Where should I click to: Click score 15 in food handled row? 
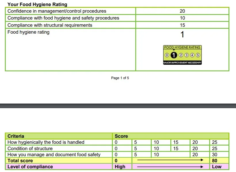coord(176,142)
